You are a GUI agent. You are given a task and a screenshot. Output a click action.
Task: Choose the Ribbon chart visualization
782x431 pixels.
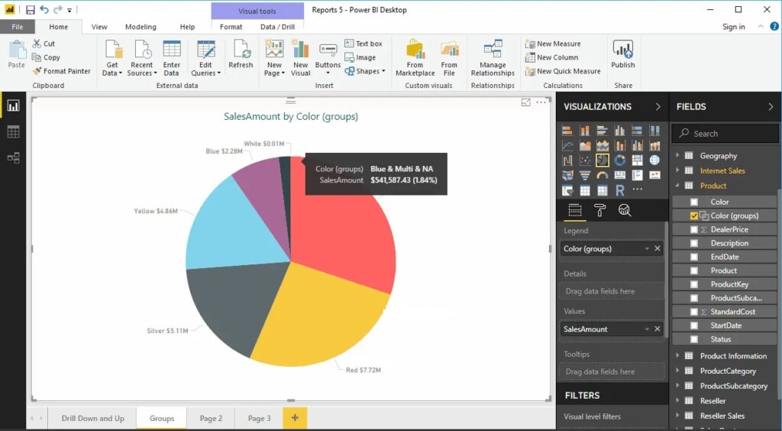[654, 146]
